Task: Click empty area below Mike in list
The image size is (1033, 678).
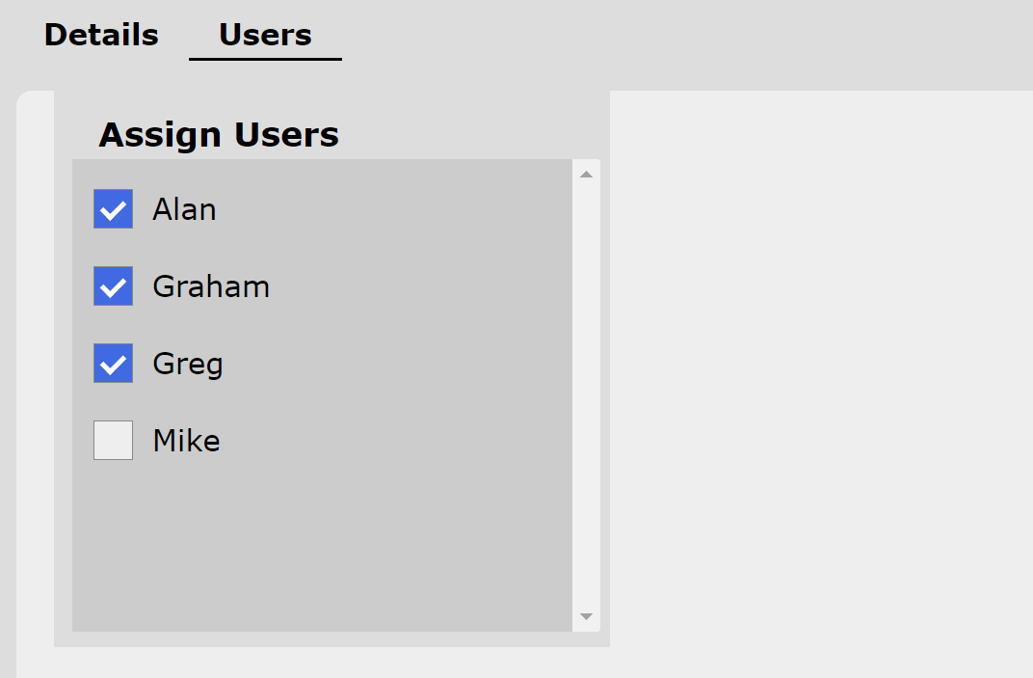Action: 318,550
